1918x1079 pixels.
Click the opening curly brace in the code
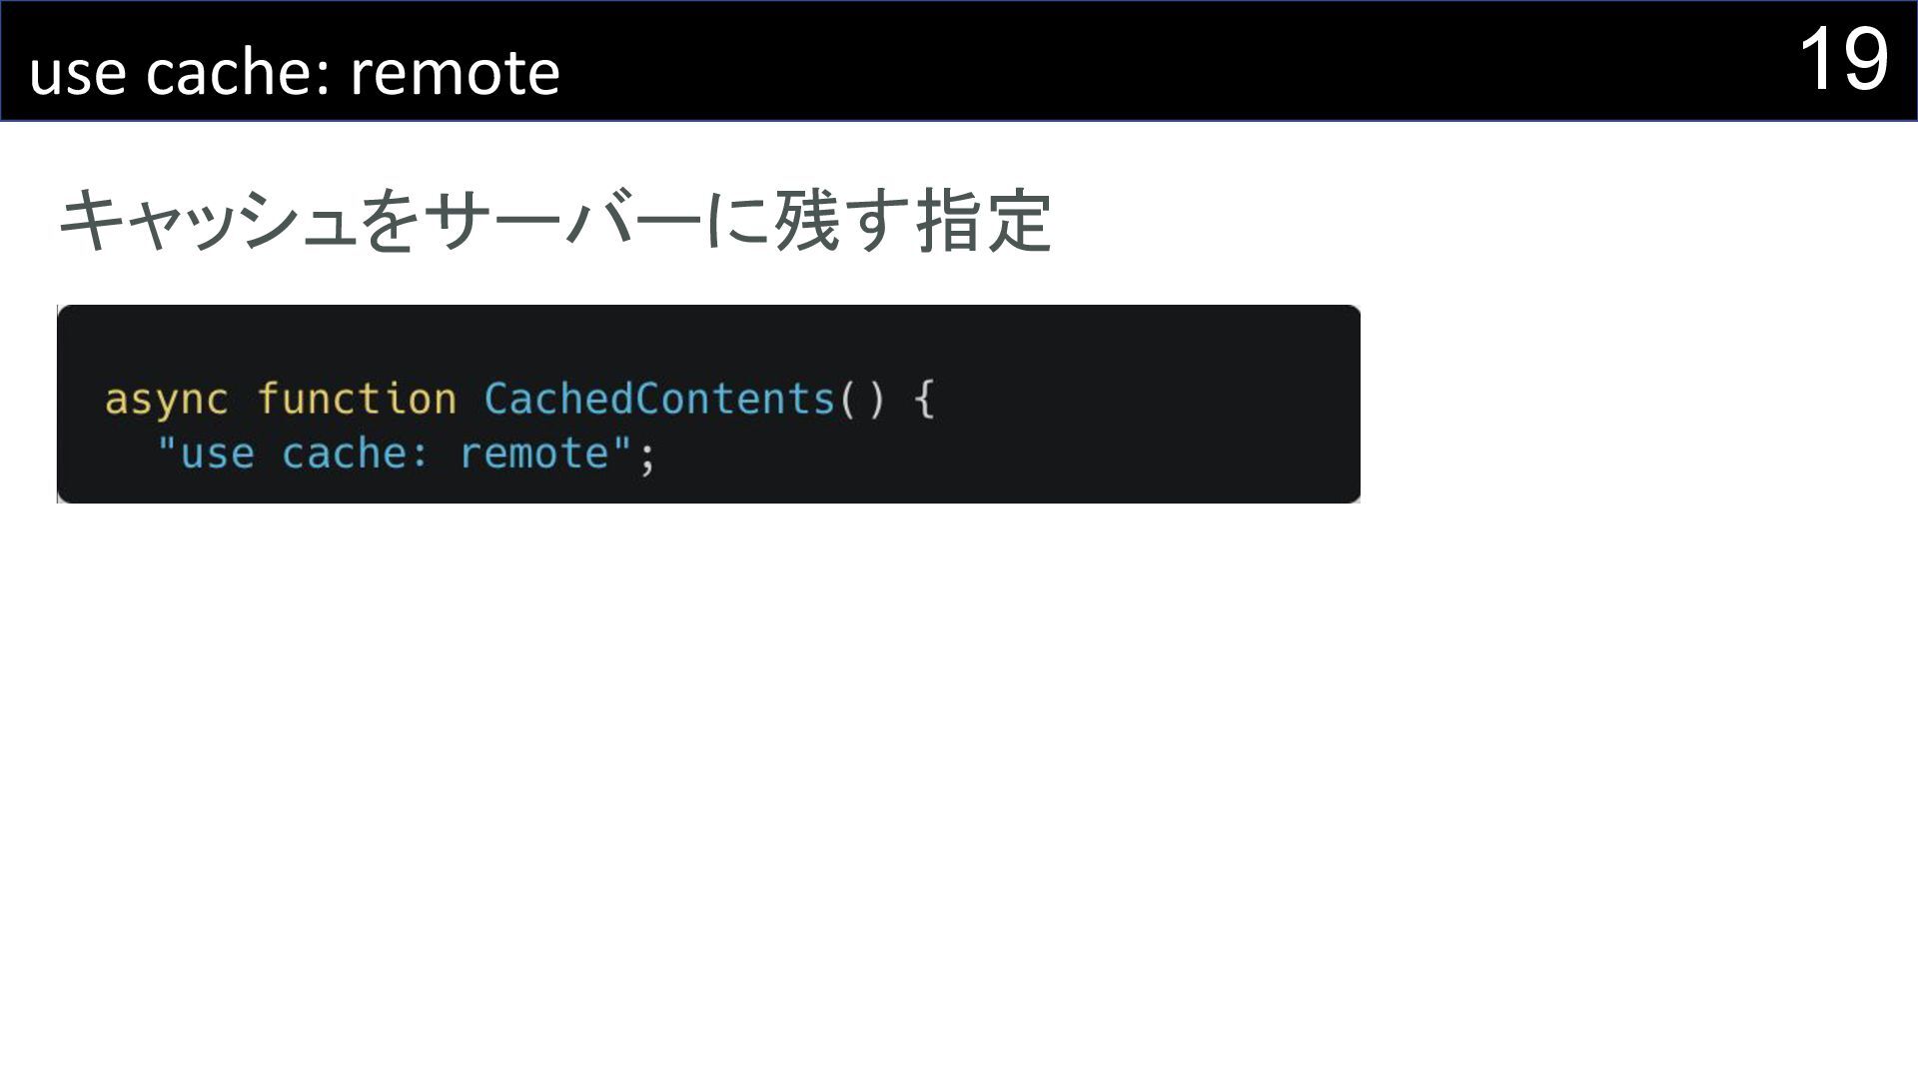click(x=924, y=400)
